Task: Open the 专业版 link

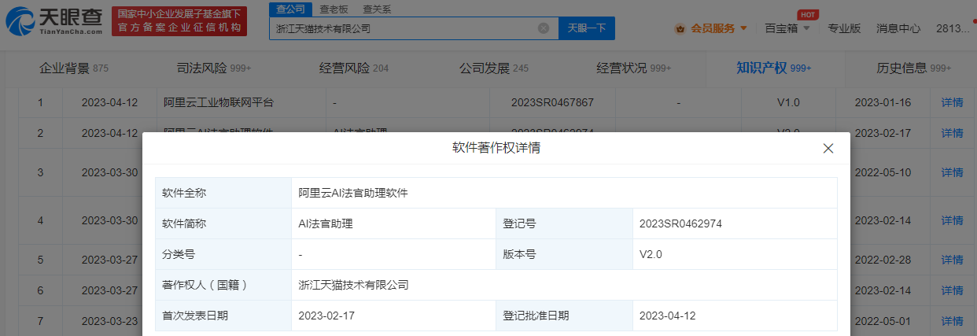Action: tap(846, 28)
